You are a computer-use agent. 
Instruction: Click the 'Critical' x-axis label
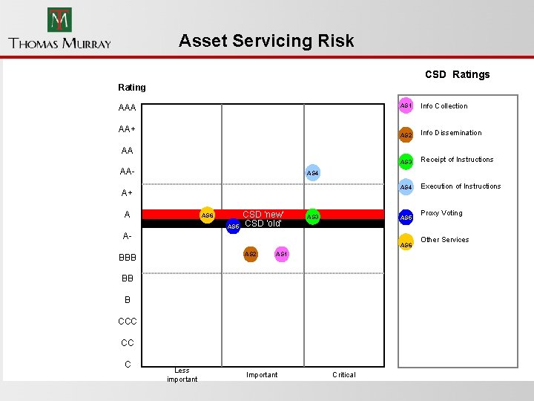click(x=344, y=375)
